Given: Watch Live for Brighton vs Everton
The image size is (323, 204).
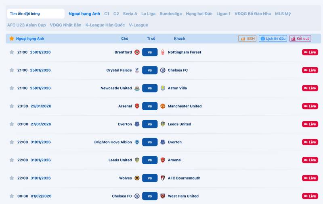Looking at the screenshot, I should click(x=310, y=142).
